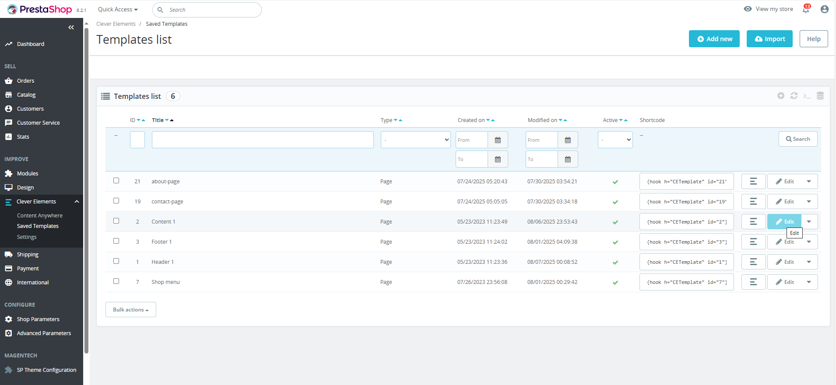836x385 pixels.
Task: Click the Add new button
Action: (x=714, y=39)
